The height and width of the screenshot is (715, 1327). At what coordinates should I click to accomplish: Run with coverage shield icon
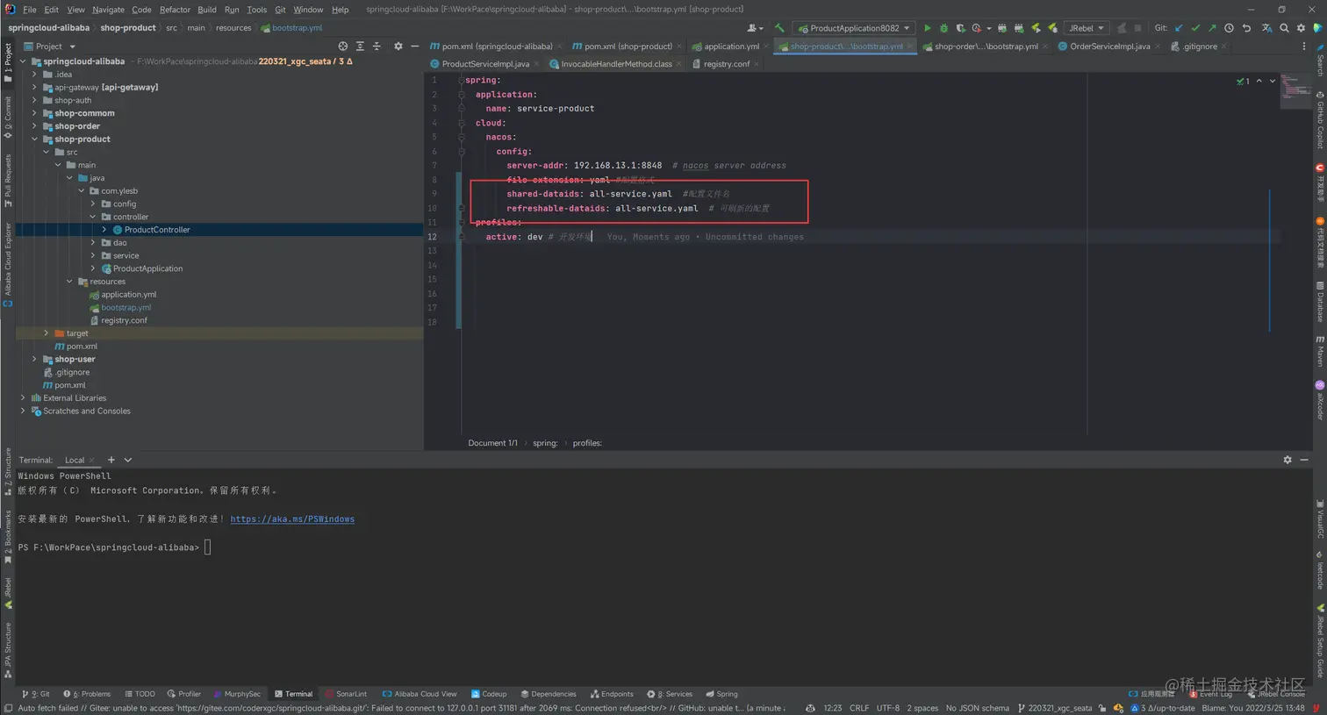(x=960, y=28)
